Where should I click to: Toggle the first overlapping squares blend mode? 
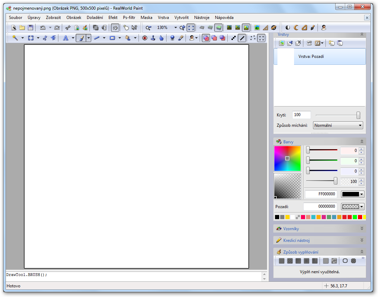[x=206, y=38]
